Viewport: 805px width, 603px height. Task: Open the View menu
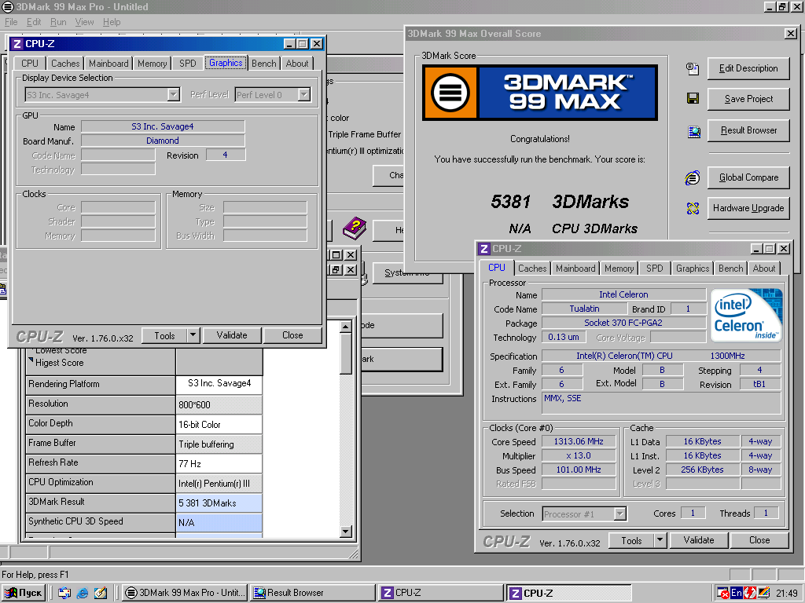[x=84, y=22]
